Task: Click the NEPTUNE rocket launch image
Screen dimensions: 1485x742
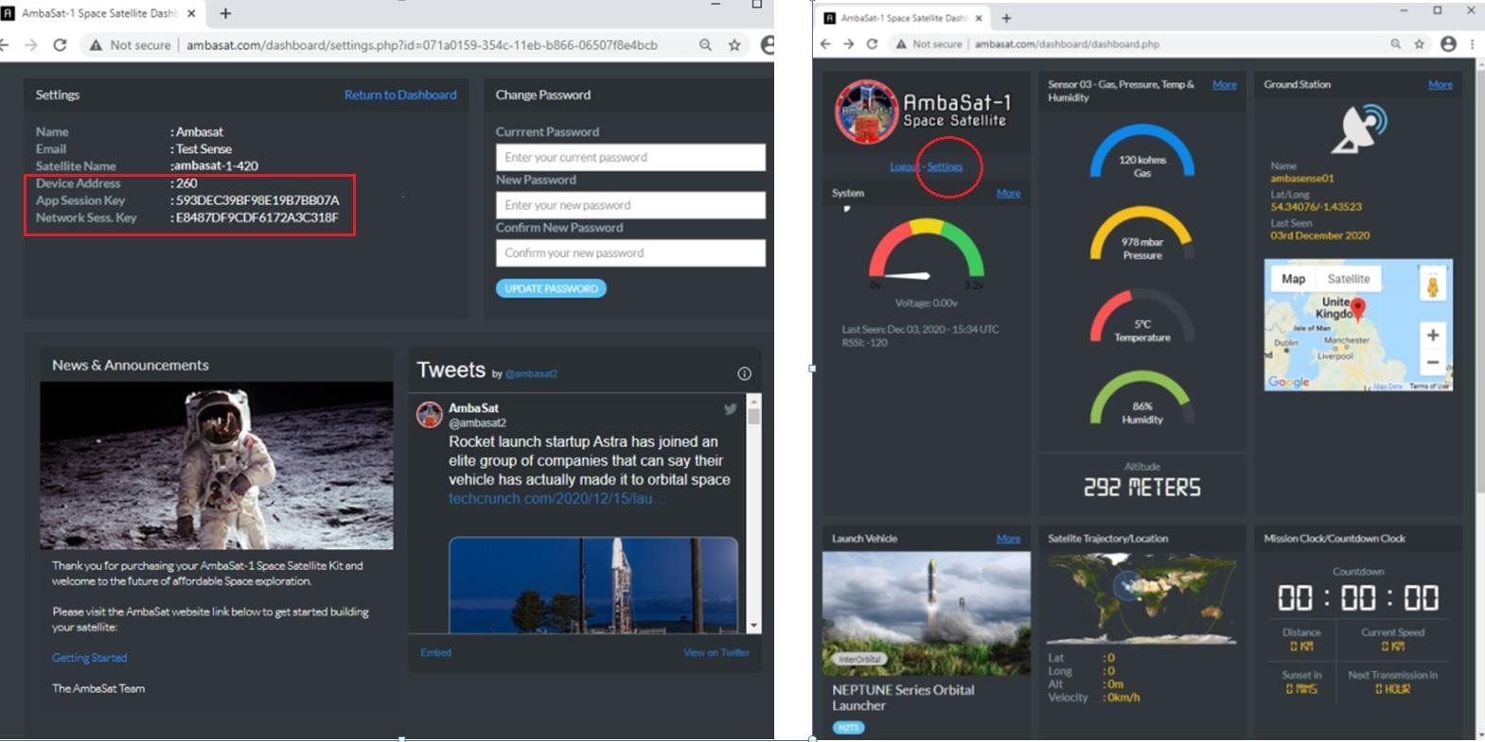Action: point(926,613)
